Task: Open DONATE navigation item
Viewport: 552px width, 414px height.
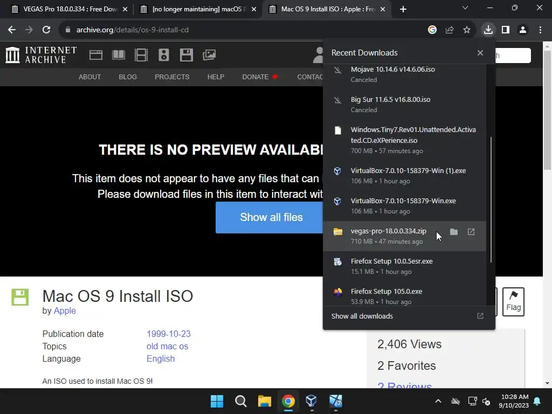Action: tap(260, 77)
